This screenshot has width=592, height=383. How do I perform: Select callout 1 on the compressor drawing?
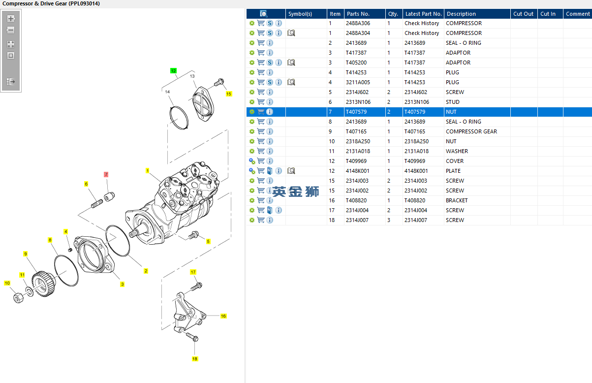point(147,171)
